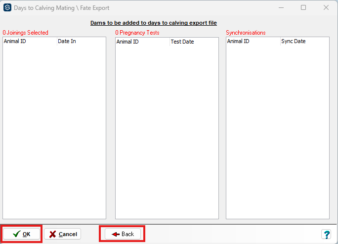338x244 pixels.
Task: Sort Joinings list by Animal ID column
Action: [x=30, y=42]
